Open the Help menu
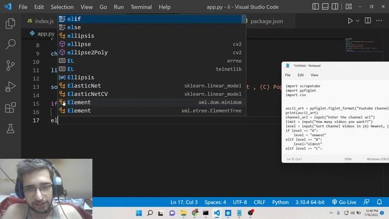 165,7
